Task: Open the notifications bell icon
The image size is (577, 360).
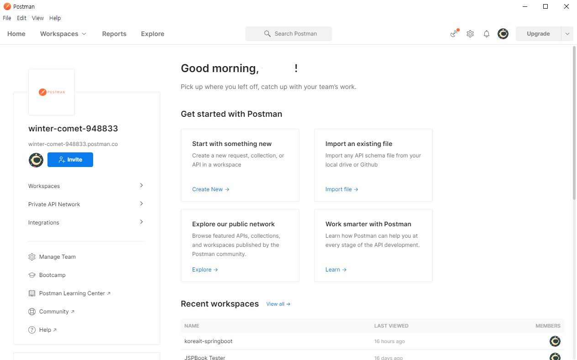Action: pyautogui.click(x=487, y=34)
